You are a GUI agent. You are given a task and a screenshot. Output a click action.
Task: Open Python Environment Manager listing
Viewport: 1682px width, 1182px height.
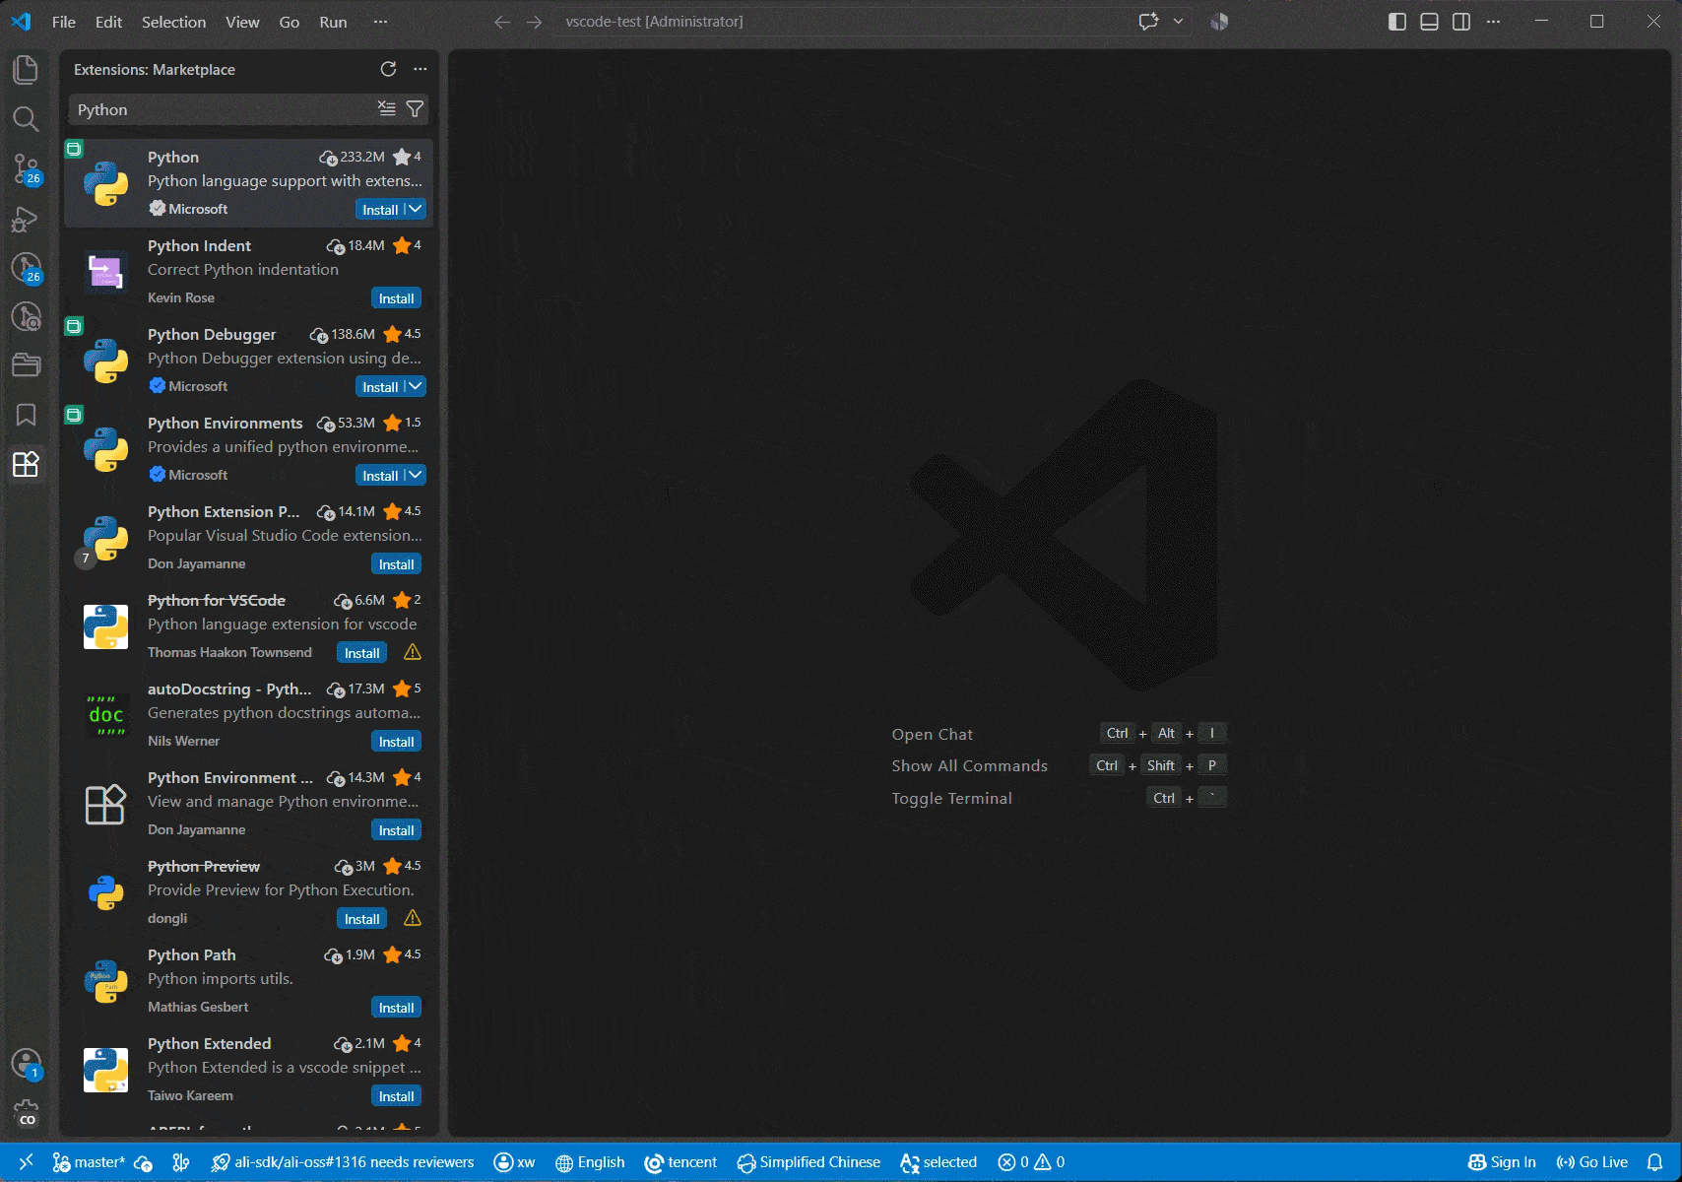(248, 804)
